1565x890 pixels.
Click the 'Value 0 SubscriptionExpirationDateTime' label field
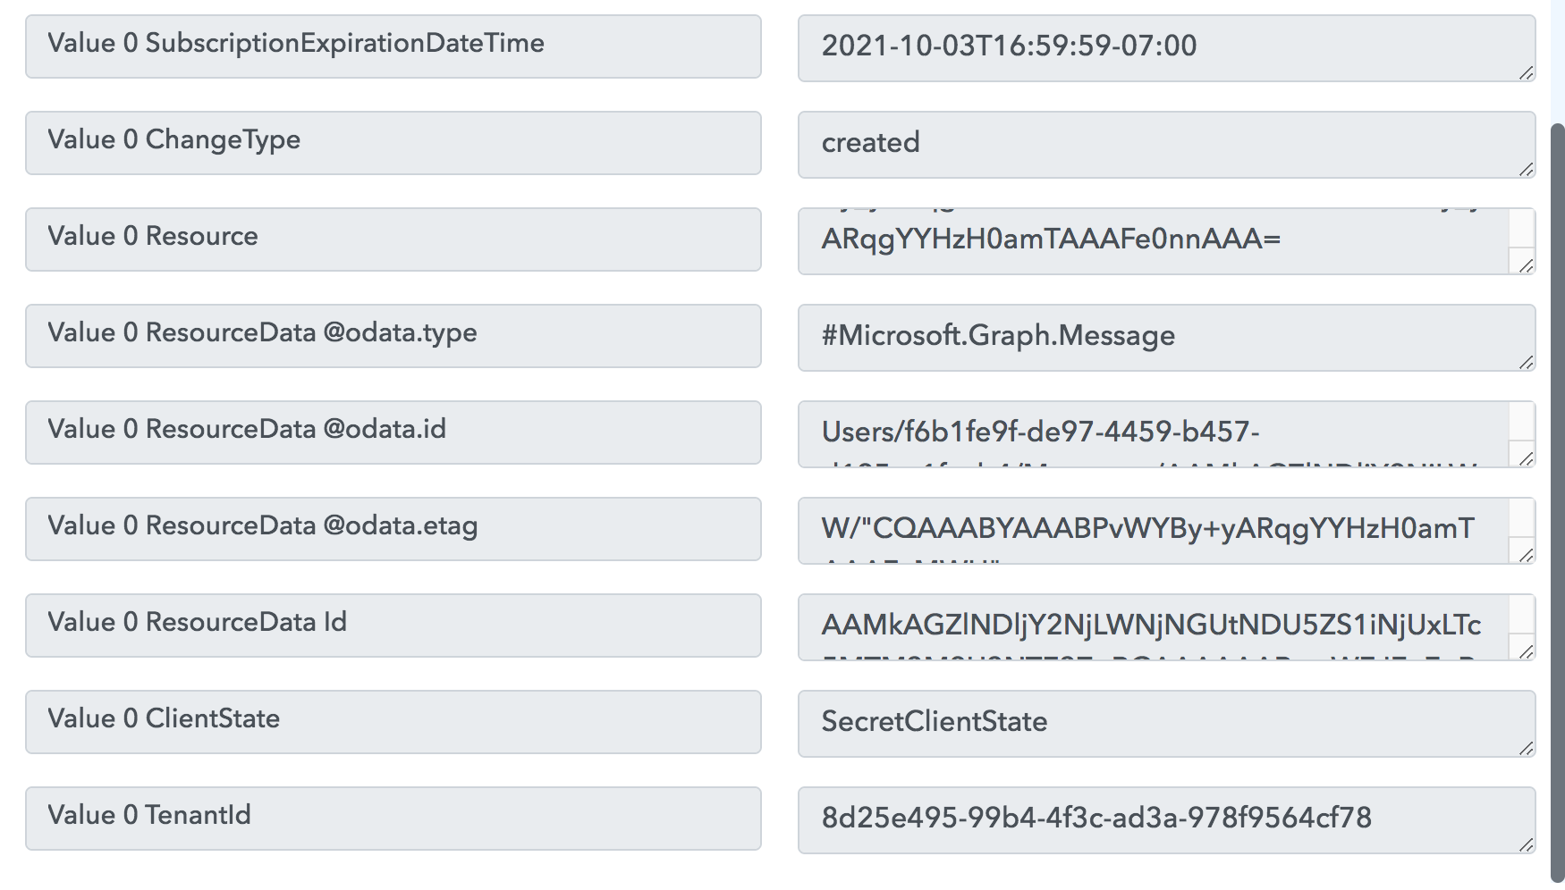click(x=393, y=46)
